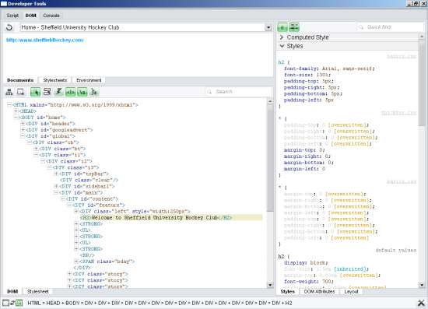This screenshot has width=428, height=309.
Task: Click the reload documents icon
Action: point(9,27)
